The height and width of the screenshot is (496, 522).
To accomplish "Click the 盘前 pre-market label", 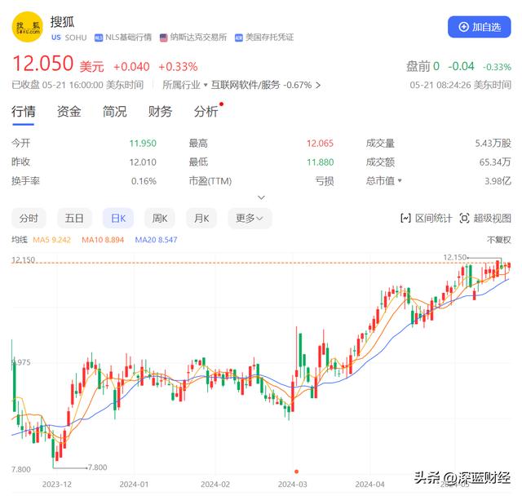I will pos(418,66).
